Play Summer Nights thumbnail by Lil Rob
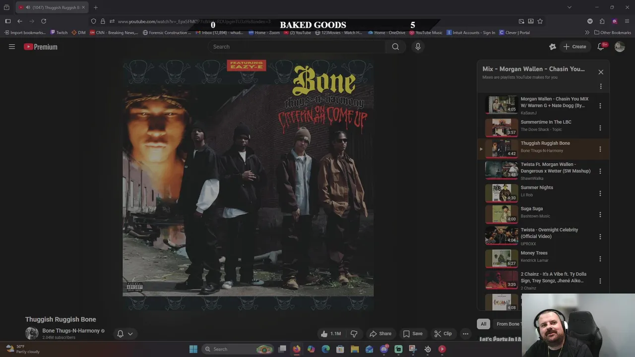 [501, 192]
